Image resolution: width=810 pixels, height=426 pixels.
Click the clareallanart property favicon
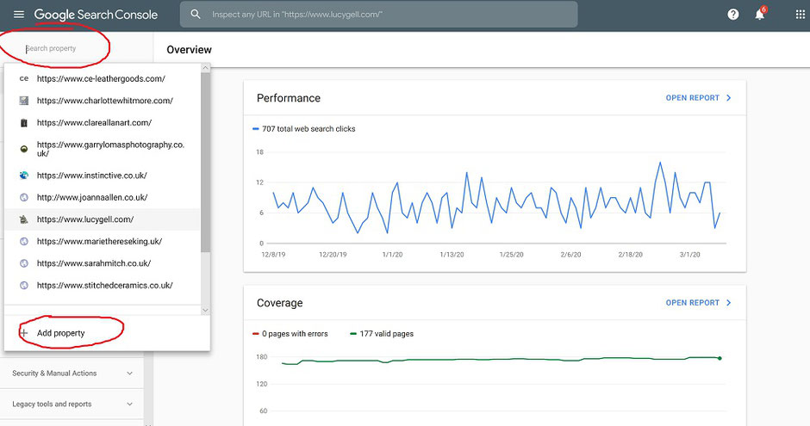click(x=24, y=123)
